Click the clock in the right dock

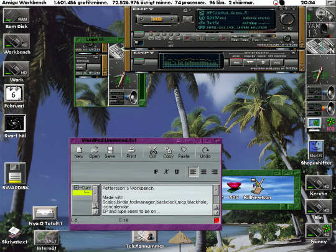coord(320,70)
